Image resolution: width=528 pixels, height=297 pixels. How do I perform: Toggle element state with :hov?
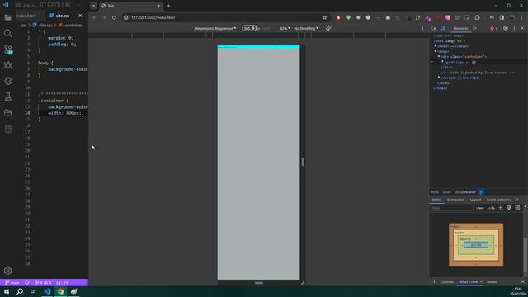tap(480, 208)
